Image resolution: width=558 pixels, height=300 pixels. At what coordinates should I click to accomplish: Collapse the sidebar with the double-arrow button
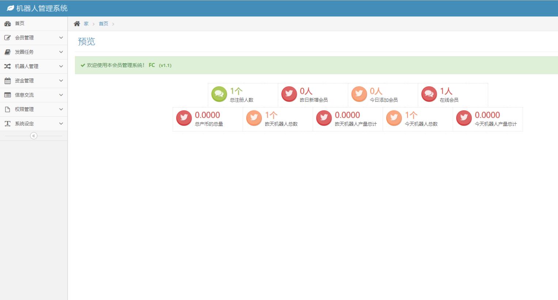coord(34,136)
